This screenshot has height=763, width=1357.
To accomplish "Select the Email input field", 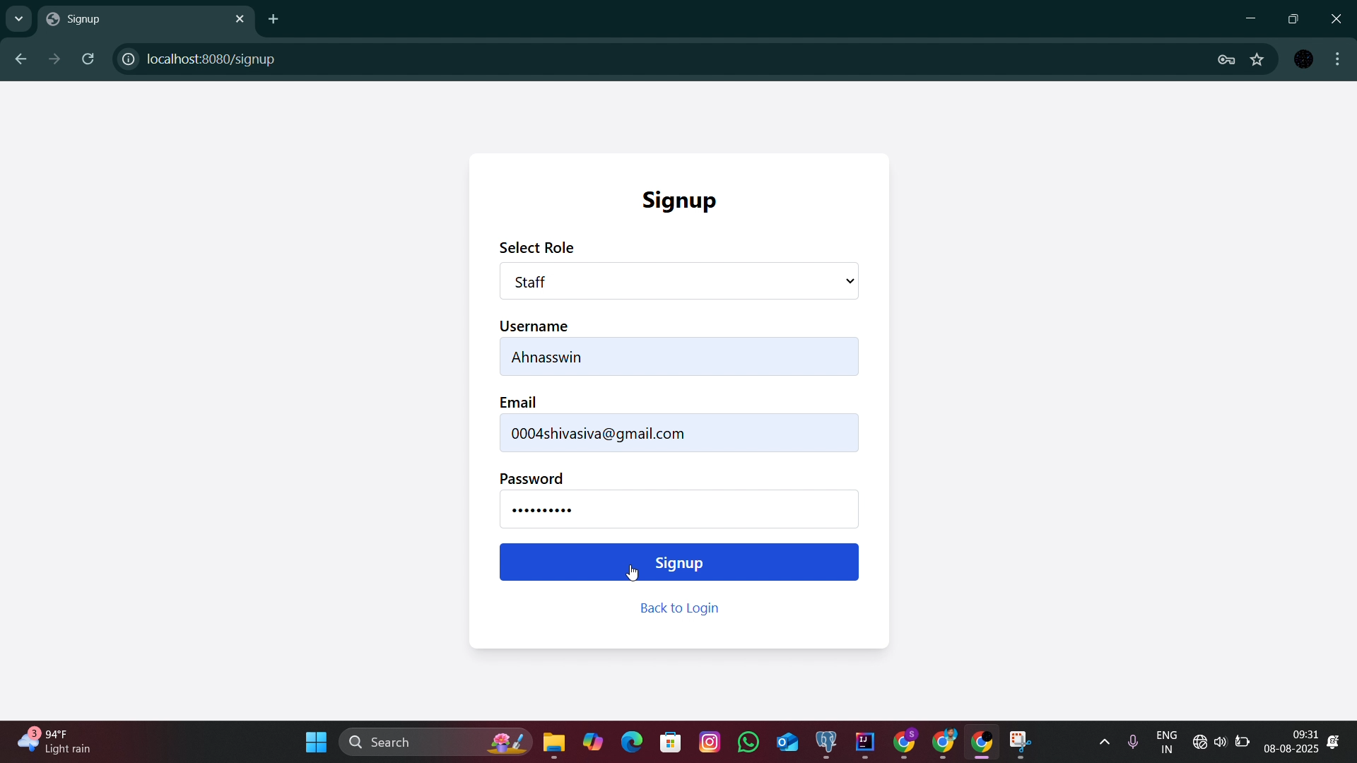I will pyautogui.click(x=678, y=433).
